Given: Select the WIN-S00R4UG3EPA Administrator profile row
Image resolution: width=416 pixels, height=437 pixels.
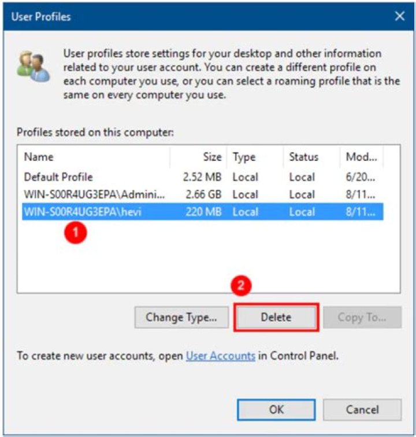Looking at the screenshot, I should 94,194.
